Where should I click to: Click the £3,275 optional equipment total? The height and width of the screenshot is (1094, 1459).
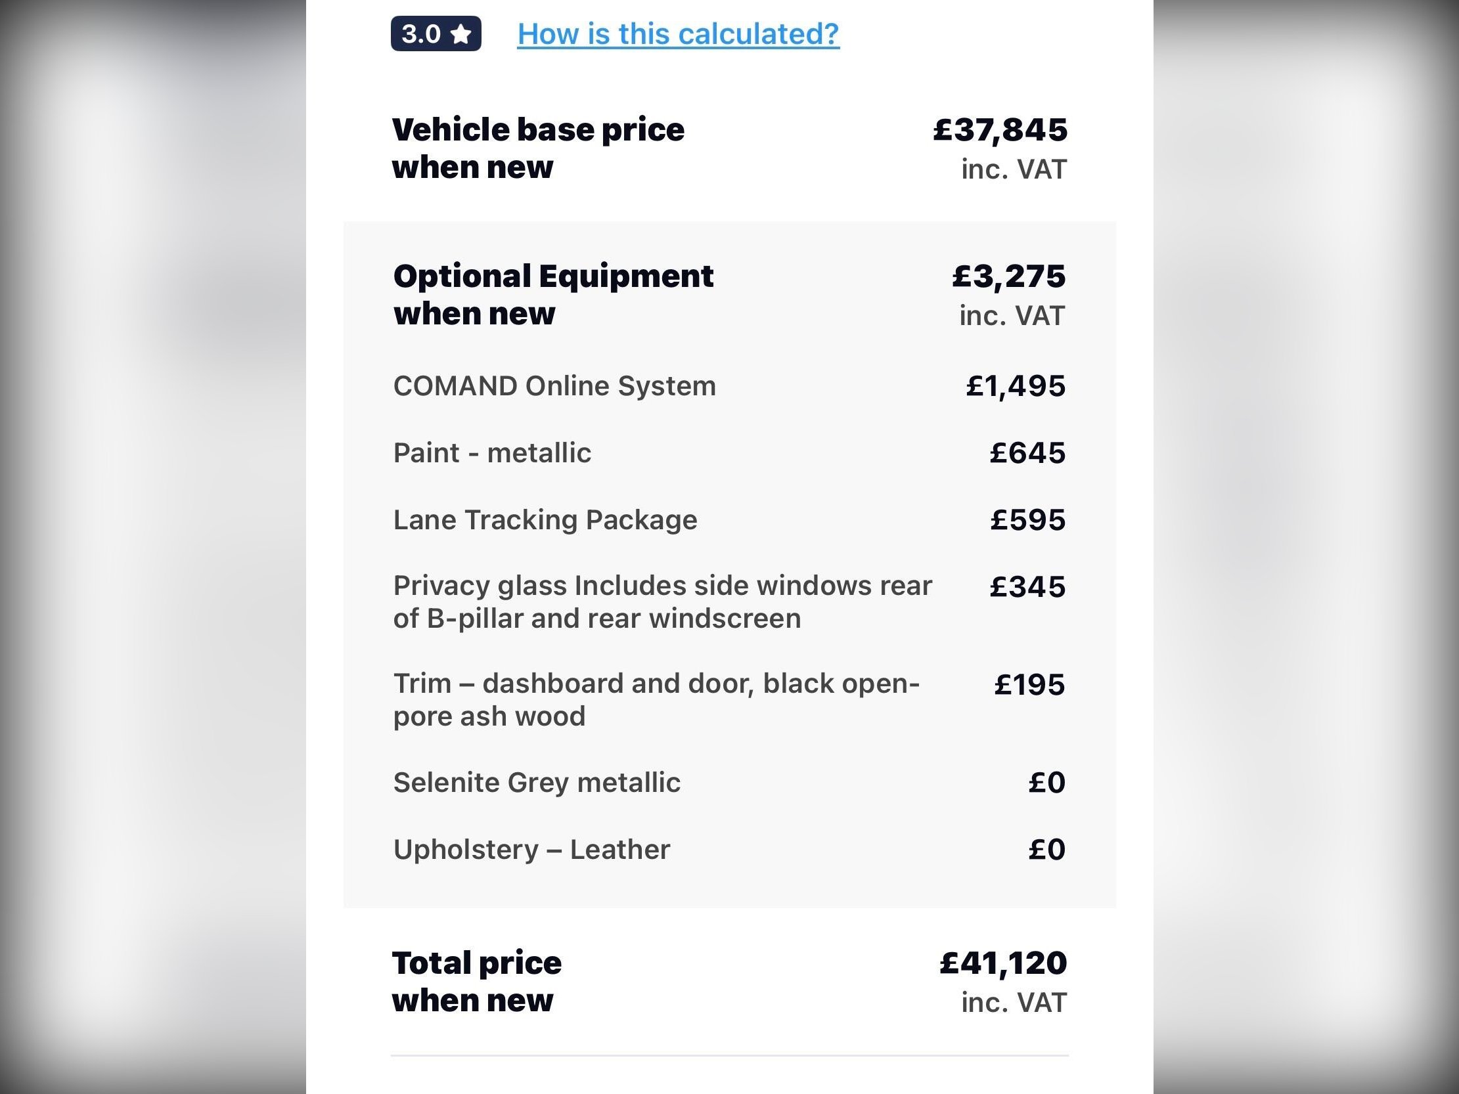coord(1008,276)
